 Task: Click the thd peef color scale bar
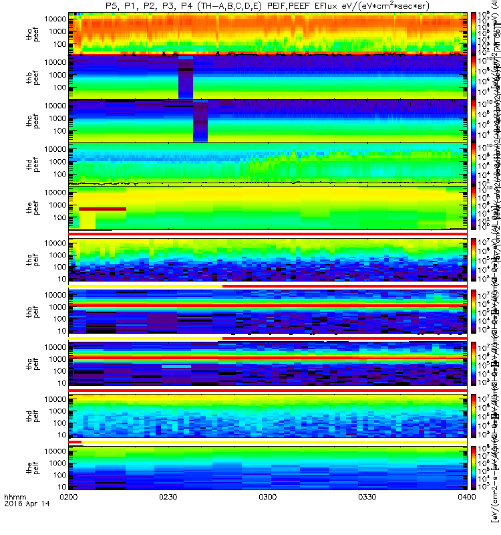click(474, 164)
